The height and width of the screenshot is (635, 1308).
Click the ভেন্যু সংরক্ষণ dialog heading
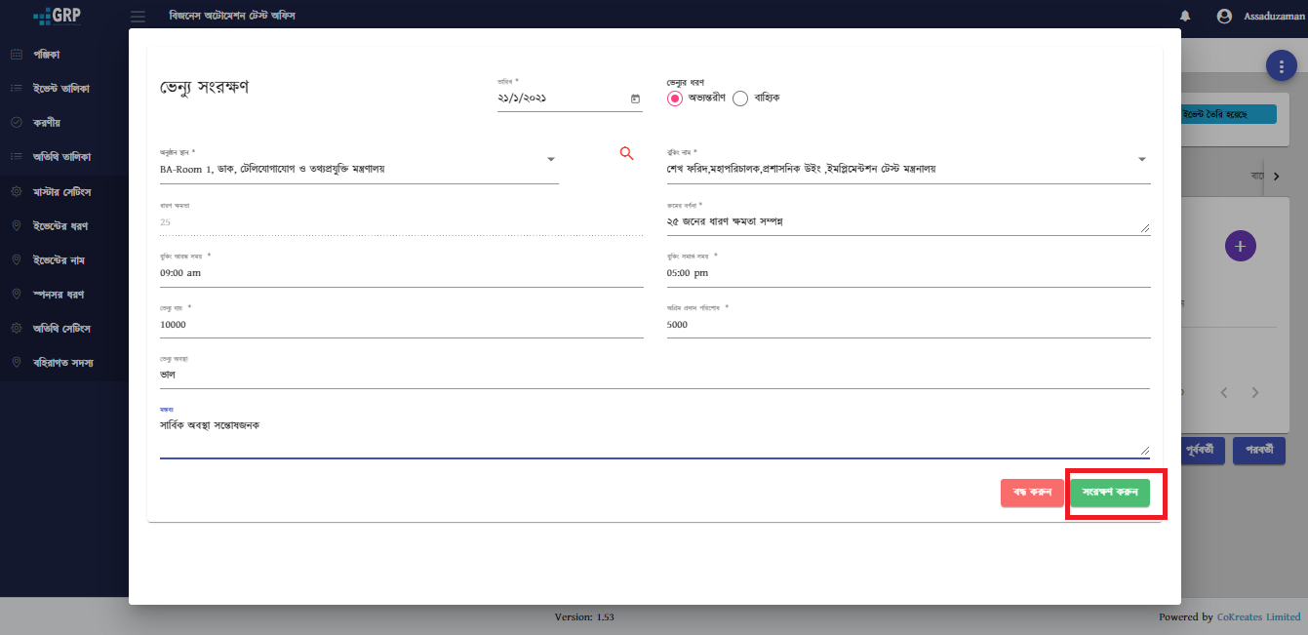pyautogui.click(x=205, y=87)
